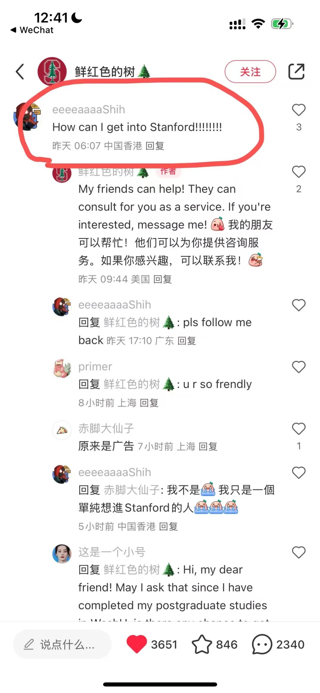Viewport: 320px width, 693px height.
Task: Open the comments bubble showing 2340
Action: click(262, 644)
